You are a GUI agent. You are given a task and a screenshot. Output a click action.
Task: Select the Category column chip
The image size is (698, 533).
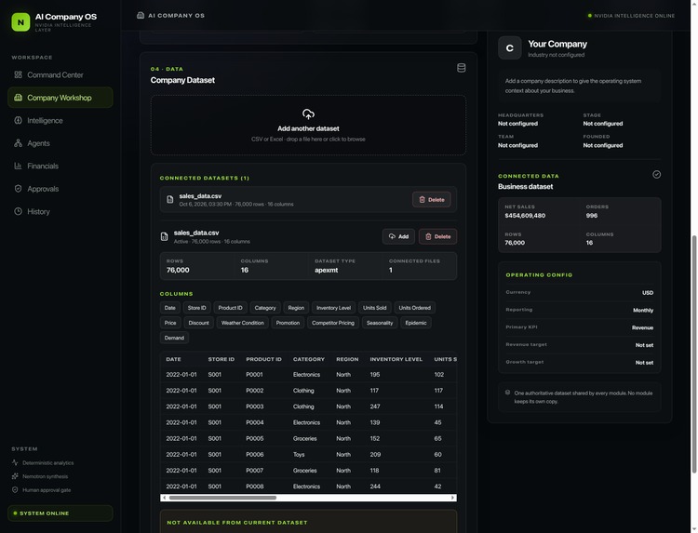click(265, 308)
